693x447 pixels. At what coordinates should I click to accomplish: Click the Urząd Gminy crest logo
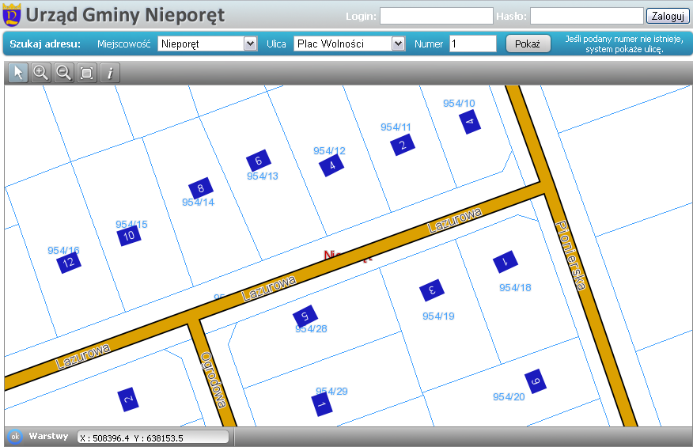[x=13, y=15]
